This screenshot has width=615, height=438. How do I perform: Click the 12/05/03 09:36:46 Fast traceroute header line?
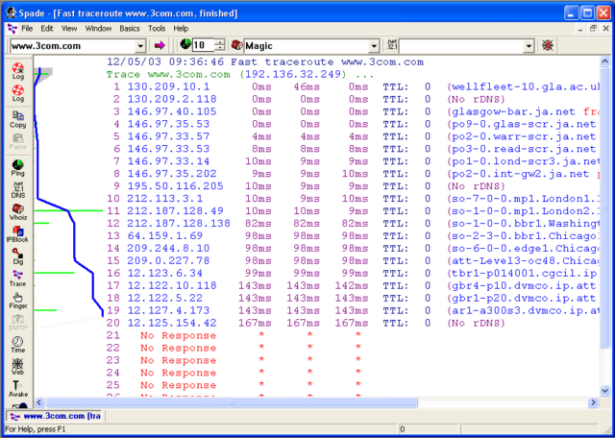265,62
